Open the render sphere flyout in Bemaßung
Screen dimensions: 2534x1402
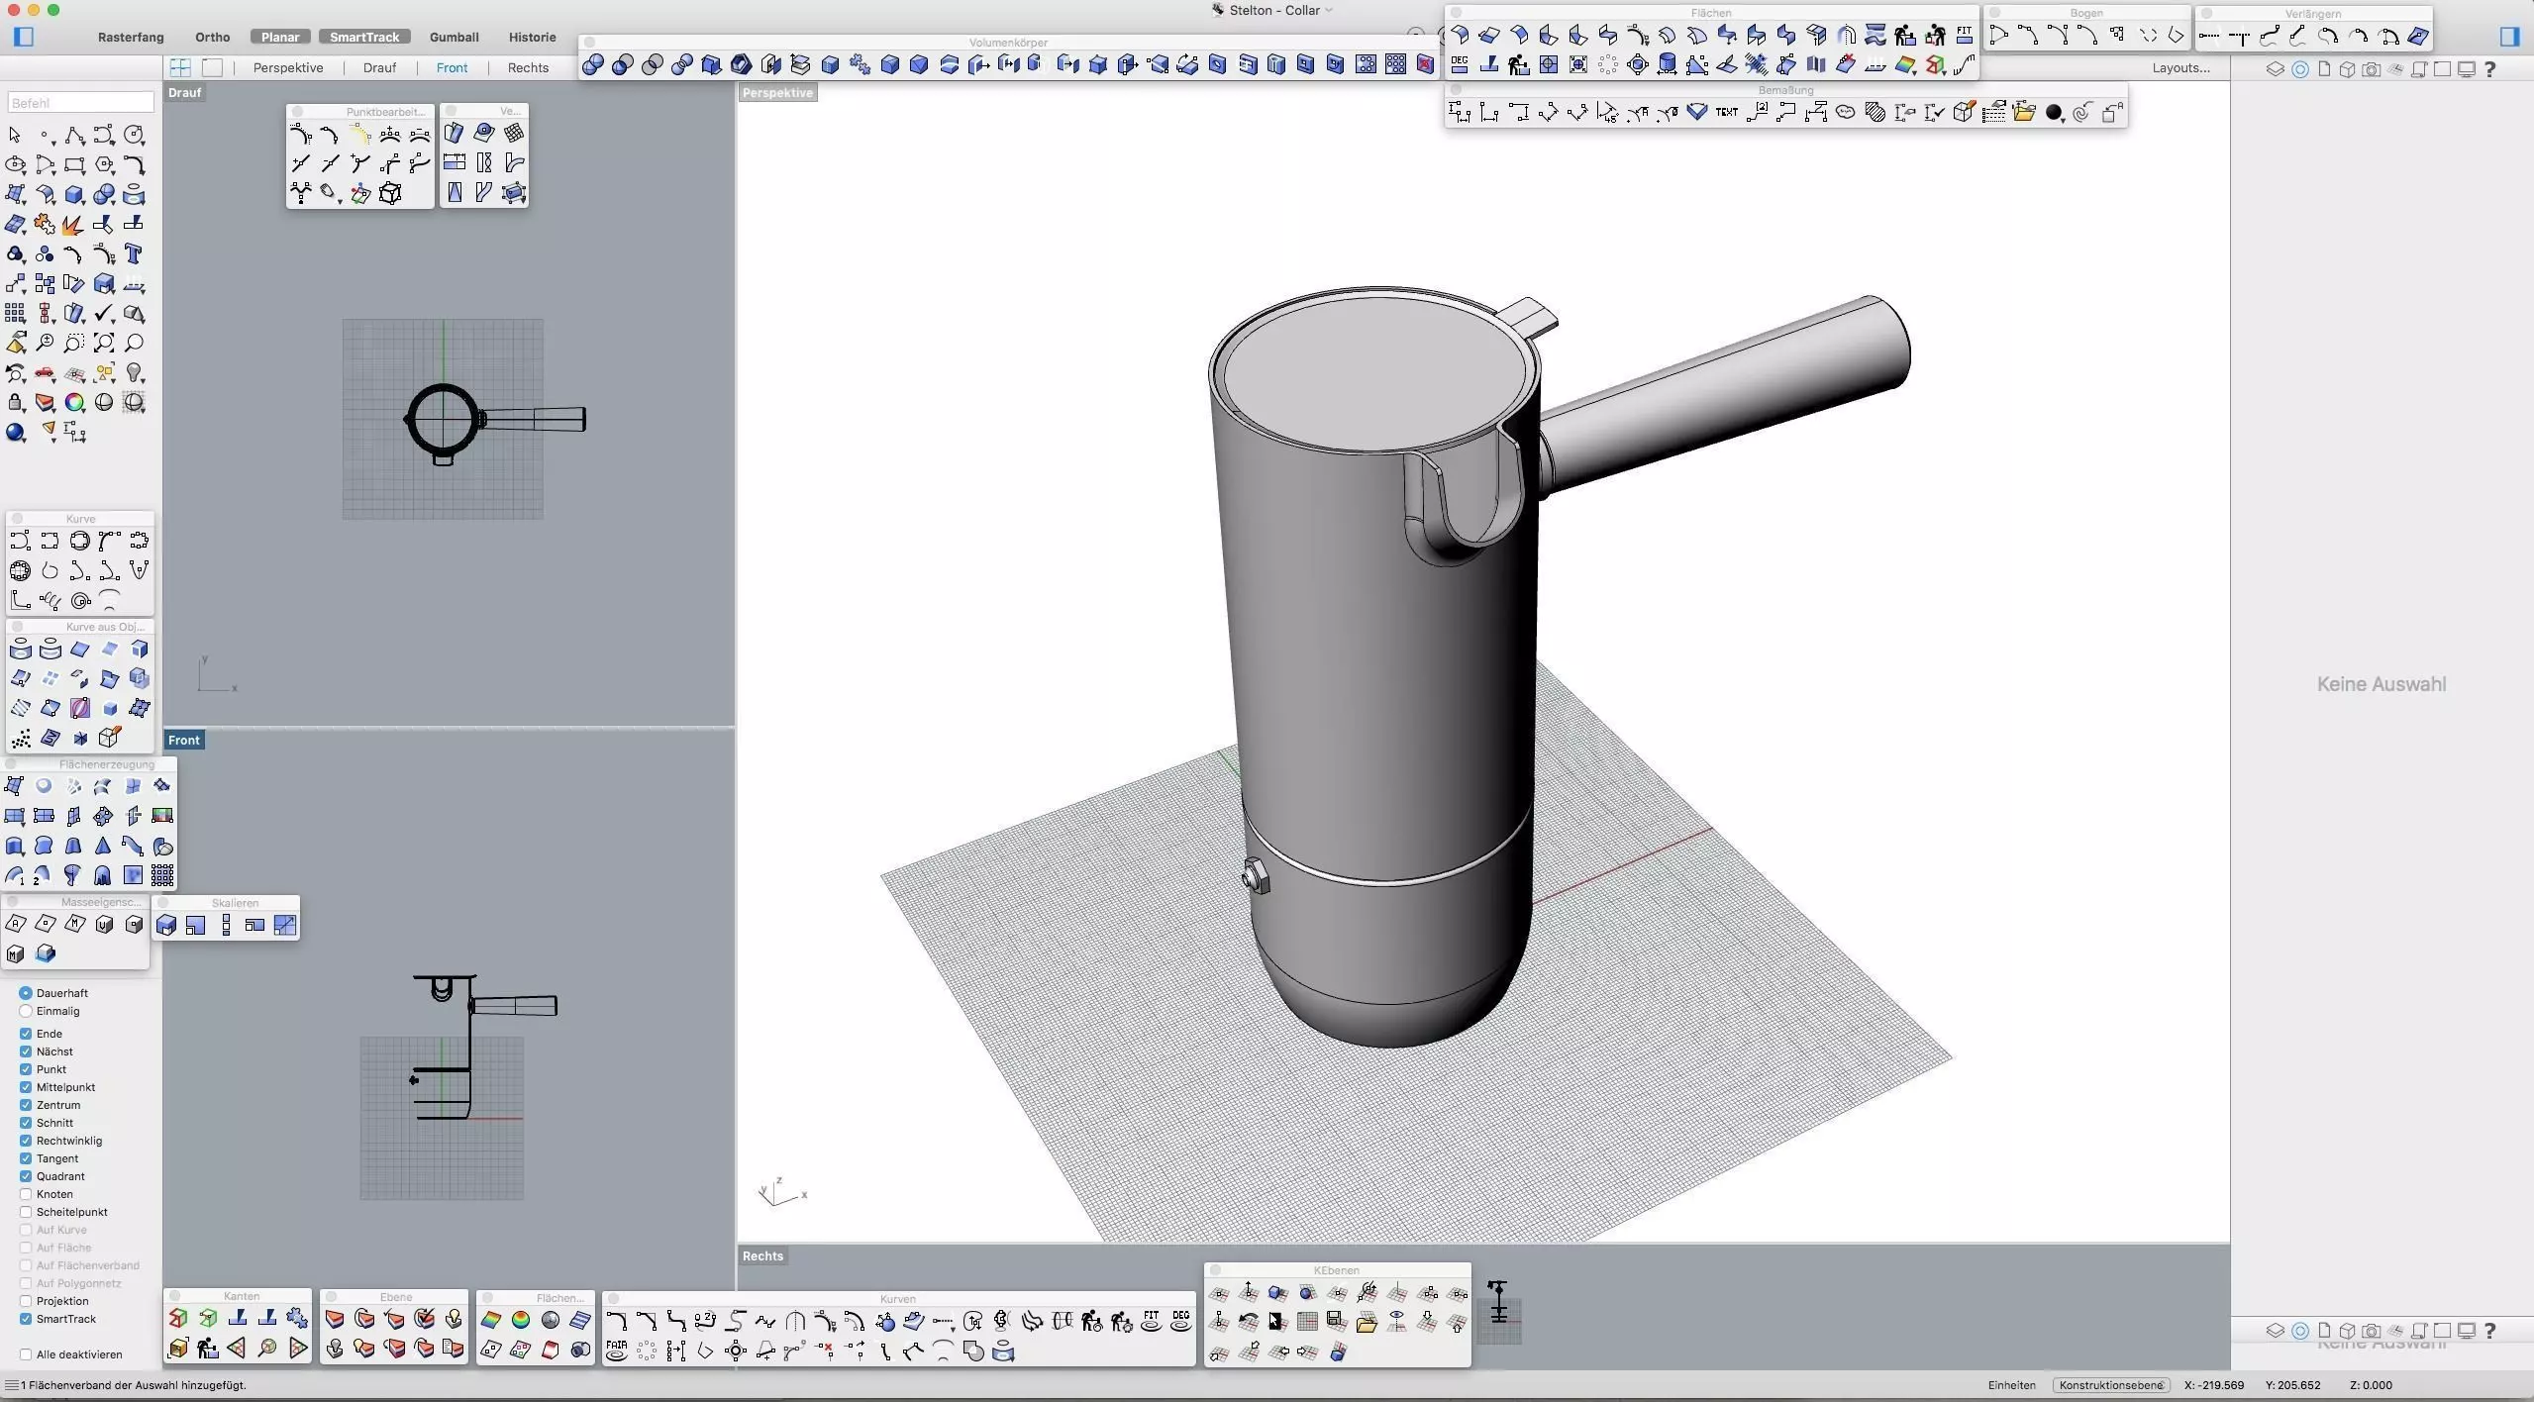point(2054,113)
